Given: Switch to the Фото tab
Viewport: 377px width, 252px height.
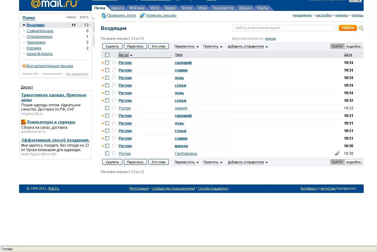Looking at the screenshot, I should [x=155, y=8].
